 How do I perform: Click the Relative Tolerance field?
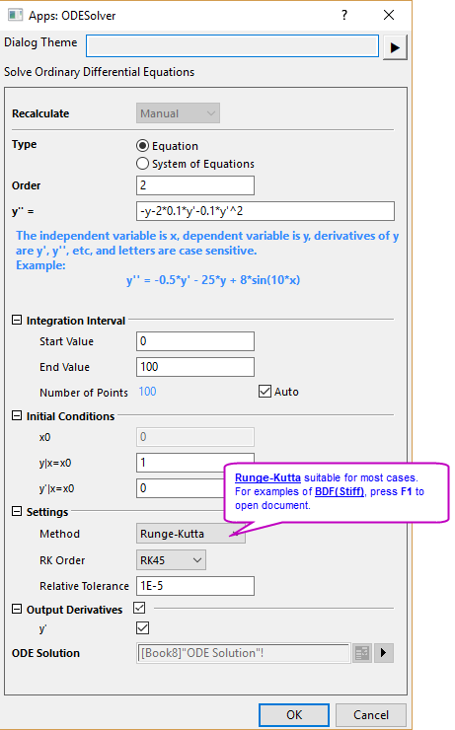(195, 586)
